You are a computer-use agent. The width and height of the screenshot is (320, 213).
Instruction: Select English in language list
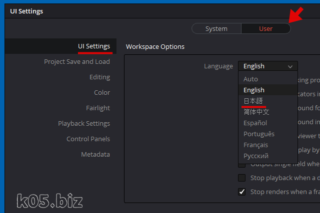[253, 90]
